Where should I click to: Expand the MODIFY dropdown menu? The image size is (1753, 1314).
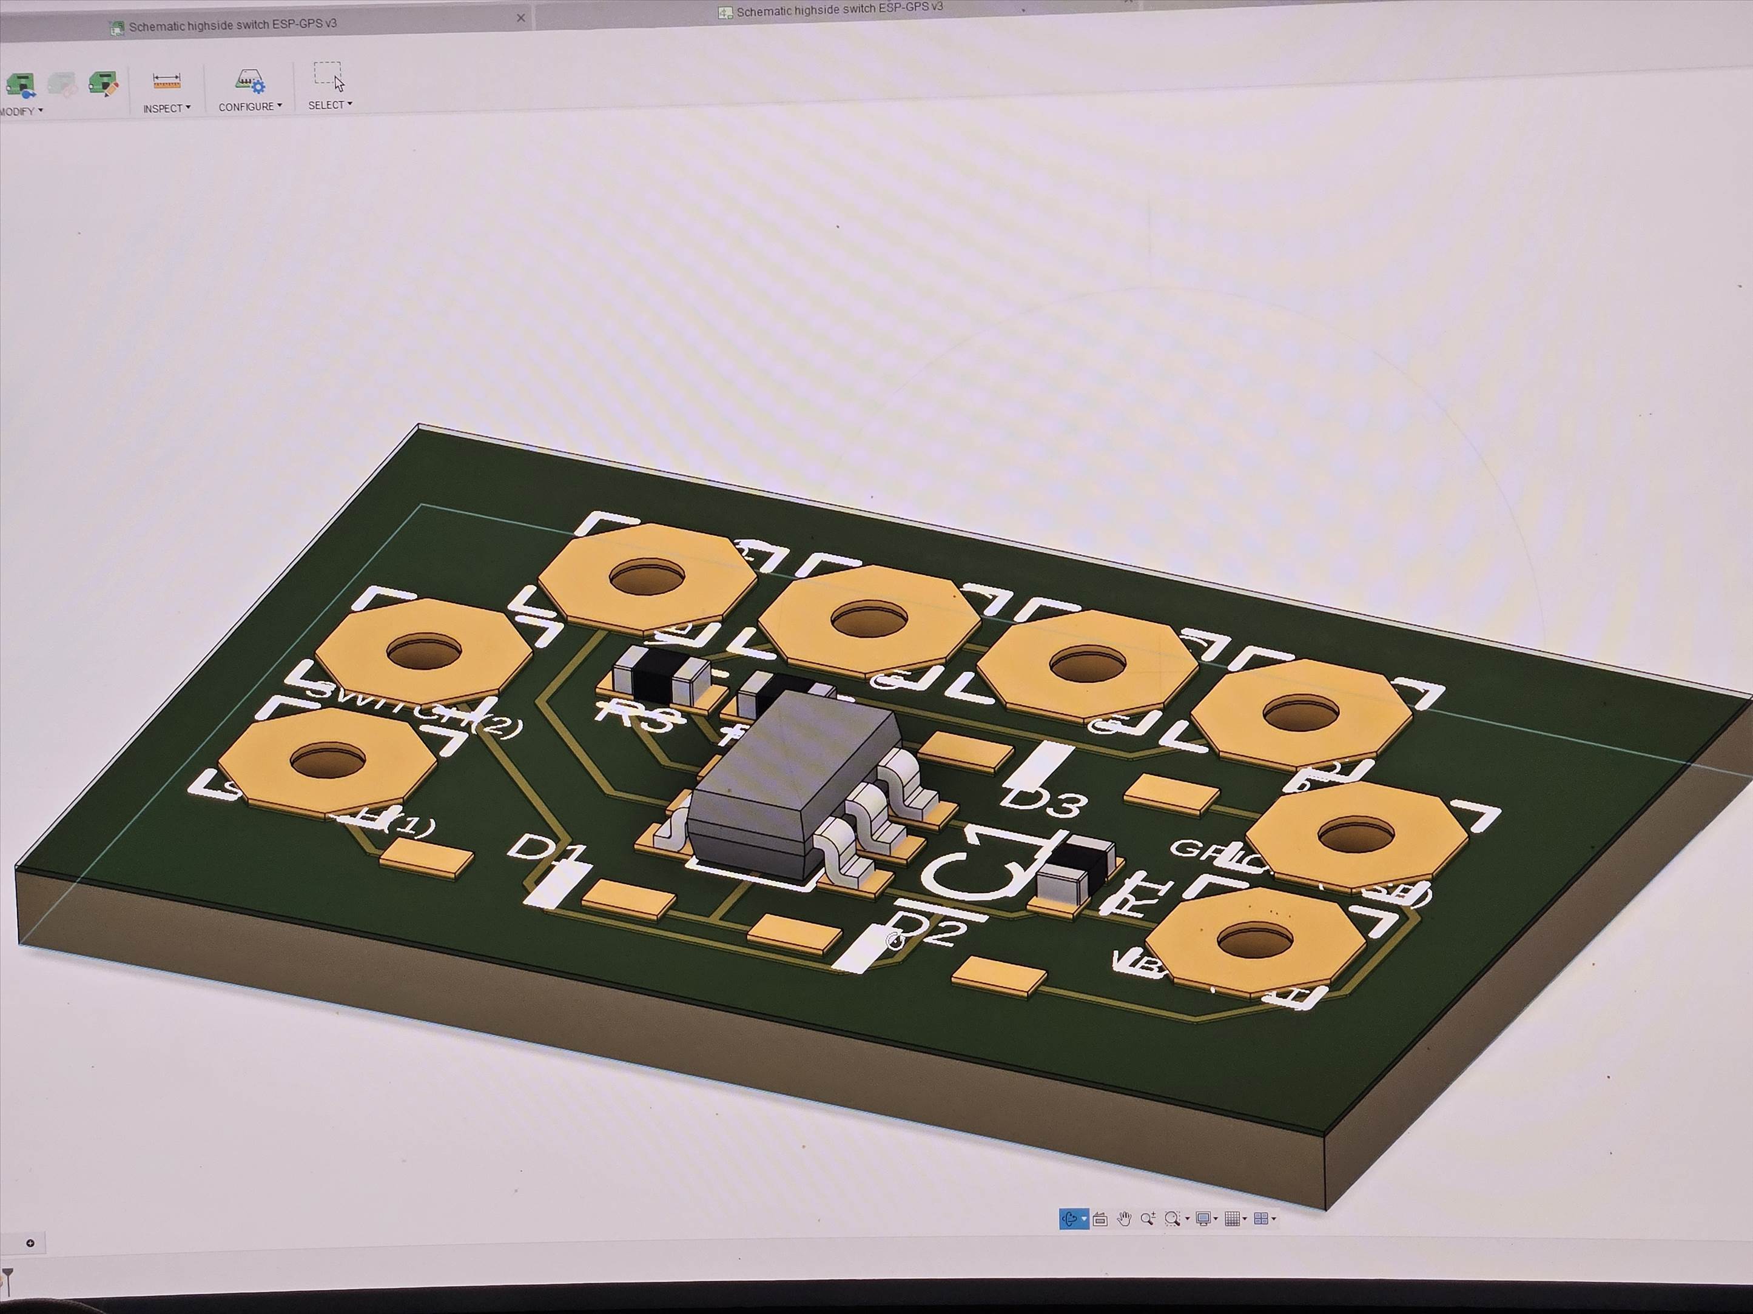(x=22, y=112)
